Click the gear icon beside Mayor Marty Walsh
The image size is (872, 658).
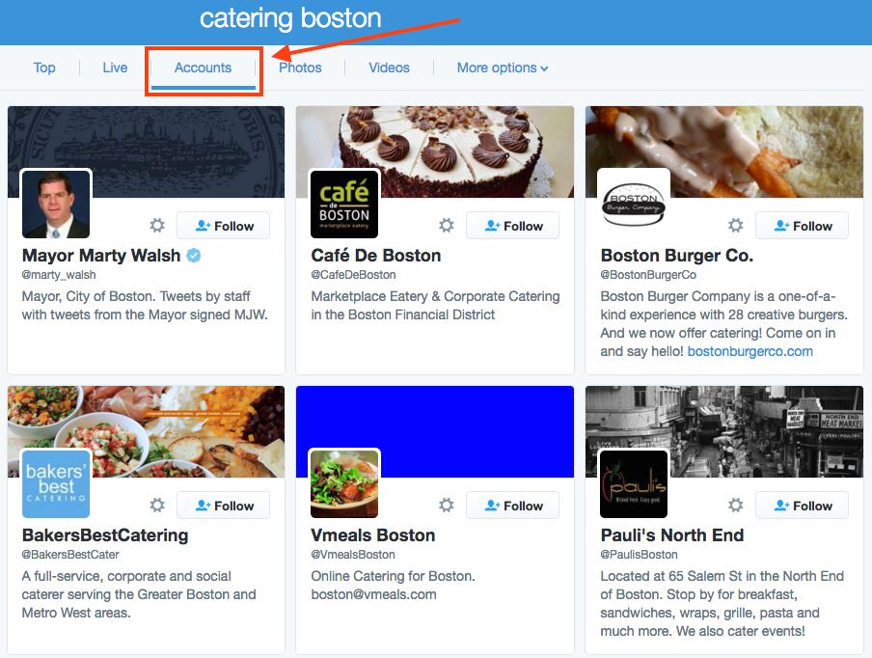click(156, 225)
